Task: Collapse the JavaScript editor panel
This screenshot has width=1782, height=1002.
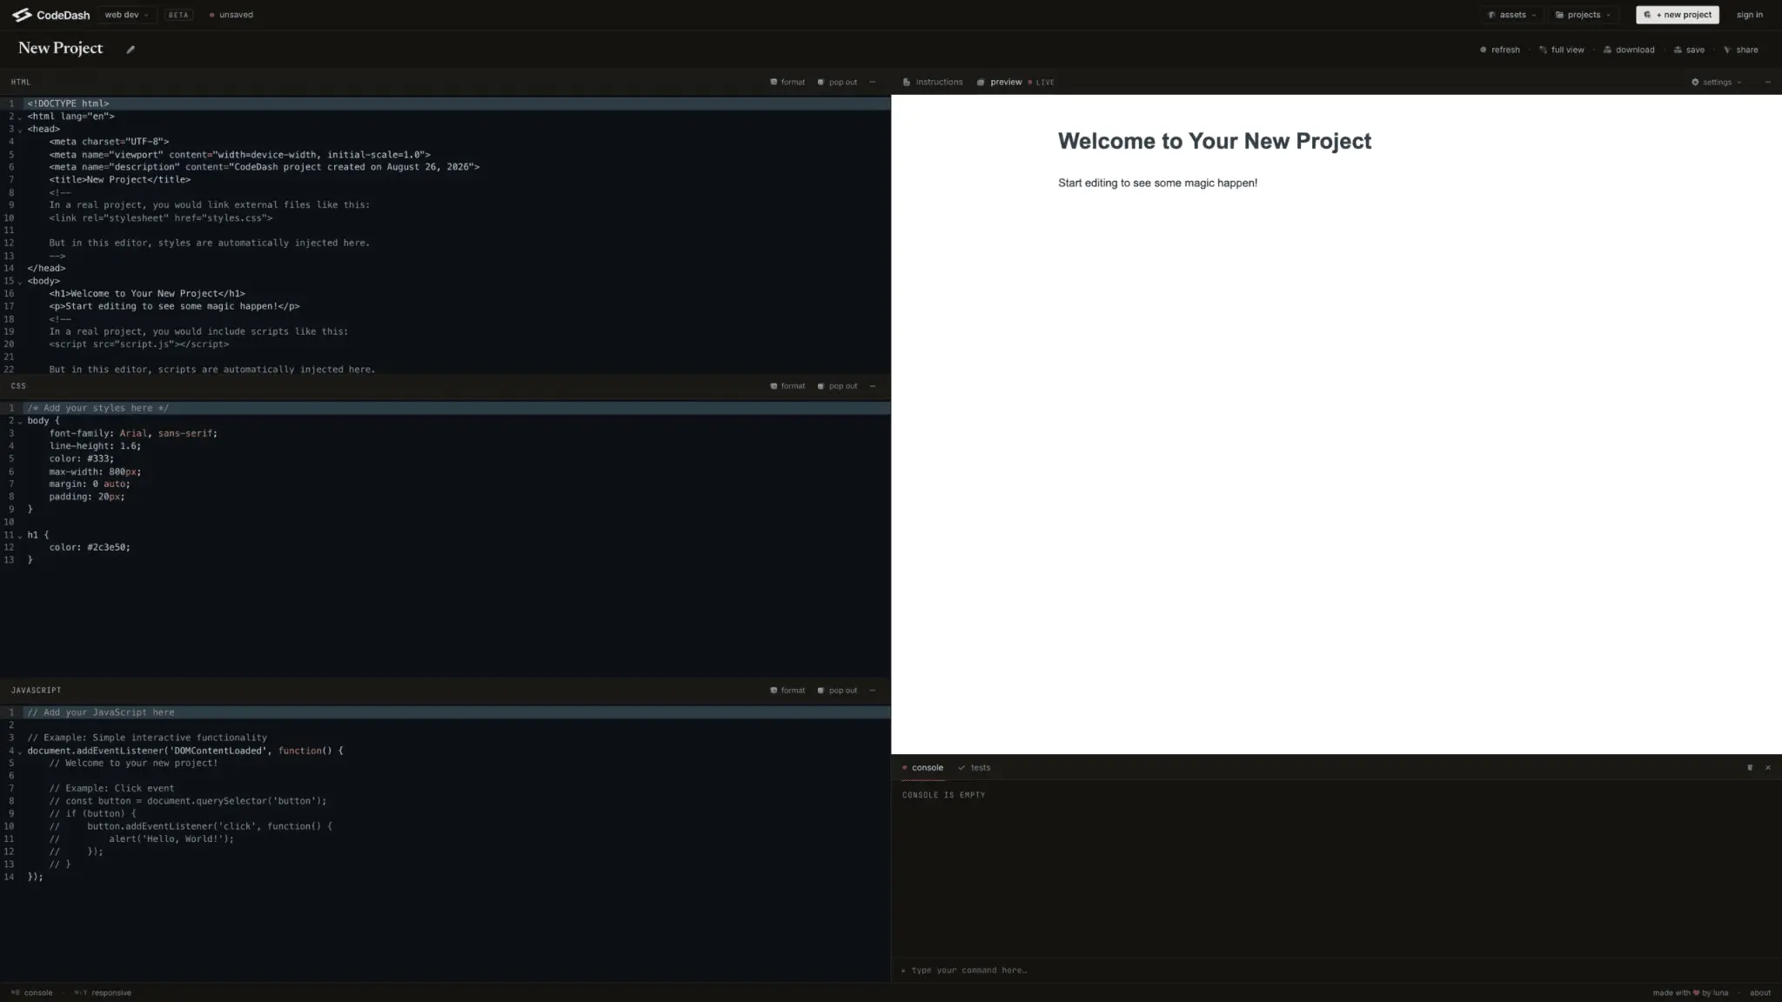Action: click(x=873, y=691)
